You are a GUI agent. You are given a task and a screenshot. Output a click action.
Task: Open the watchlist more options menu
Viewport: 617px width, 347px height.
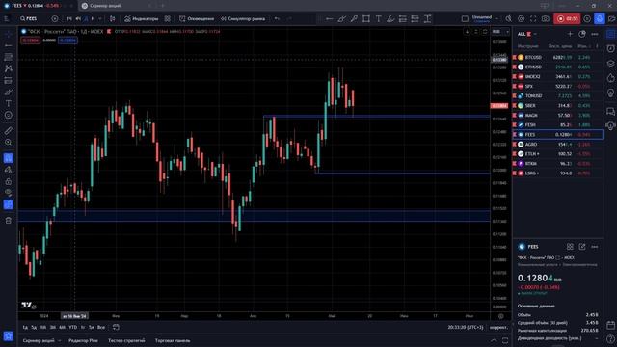coord(595,34)
